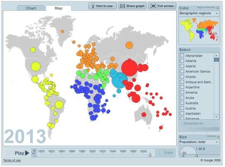This screenshot has width=225, height=167.
Task: Select the orange bubble on Iceland
Action: coord(74,42)
